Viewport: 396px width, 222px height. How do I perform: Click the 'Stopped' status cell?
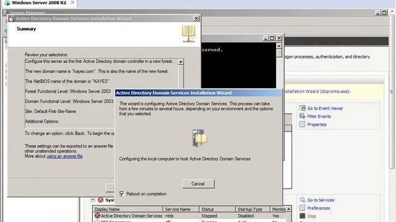[x=209, y=216]
